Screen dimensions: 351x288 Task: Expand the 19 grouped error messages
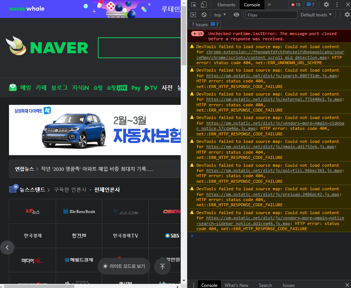coord(197,34)
